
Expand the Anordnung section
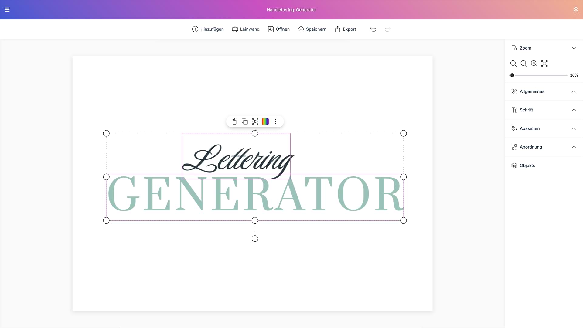point(544,147)
